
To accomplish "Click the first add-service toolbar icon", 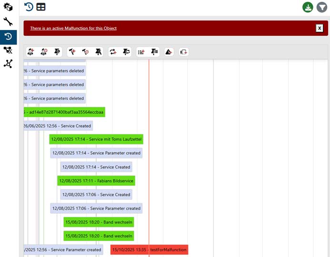I will click(x=31, y=52).
